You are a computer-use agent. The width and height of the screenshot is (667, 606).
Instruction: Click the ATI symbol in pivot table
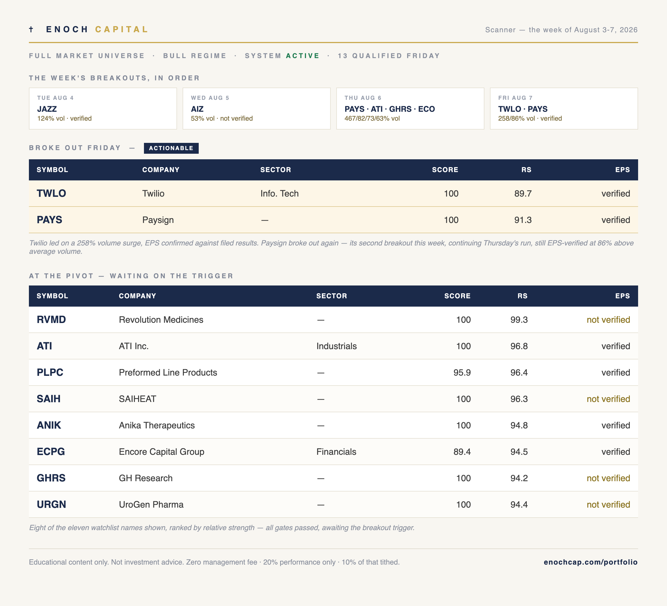pyautogui.click(x=44, y=346)
